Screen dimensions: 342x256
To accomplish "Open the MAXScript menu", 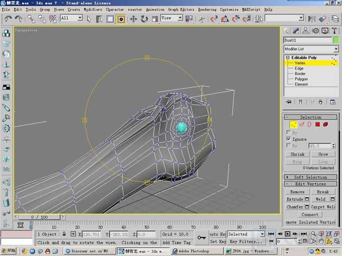I will tap(251, 10).
